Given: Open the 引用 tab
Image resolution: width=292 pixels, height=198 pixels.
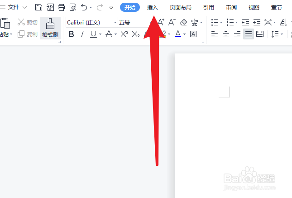Looking at the screenshot, I should click(209, 7).
